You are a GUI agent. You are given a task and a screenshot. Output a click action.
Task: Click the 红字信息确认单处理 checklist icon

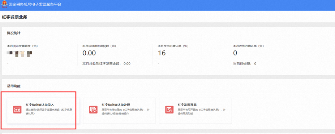click(93, 110)
